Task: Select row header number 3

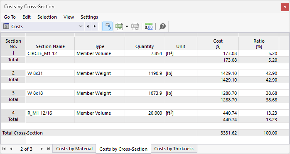Action: pyautogui.click(x=13, y=93)
